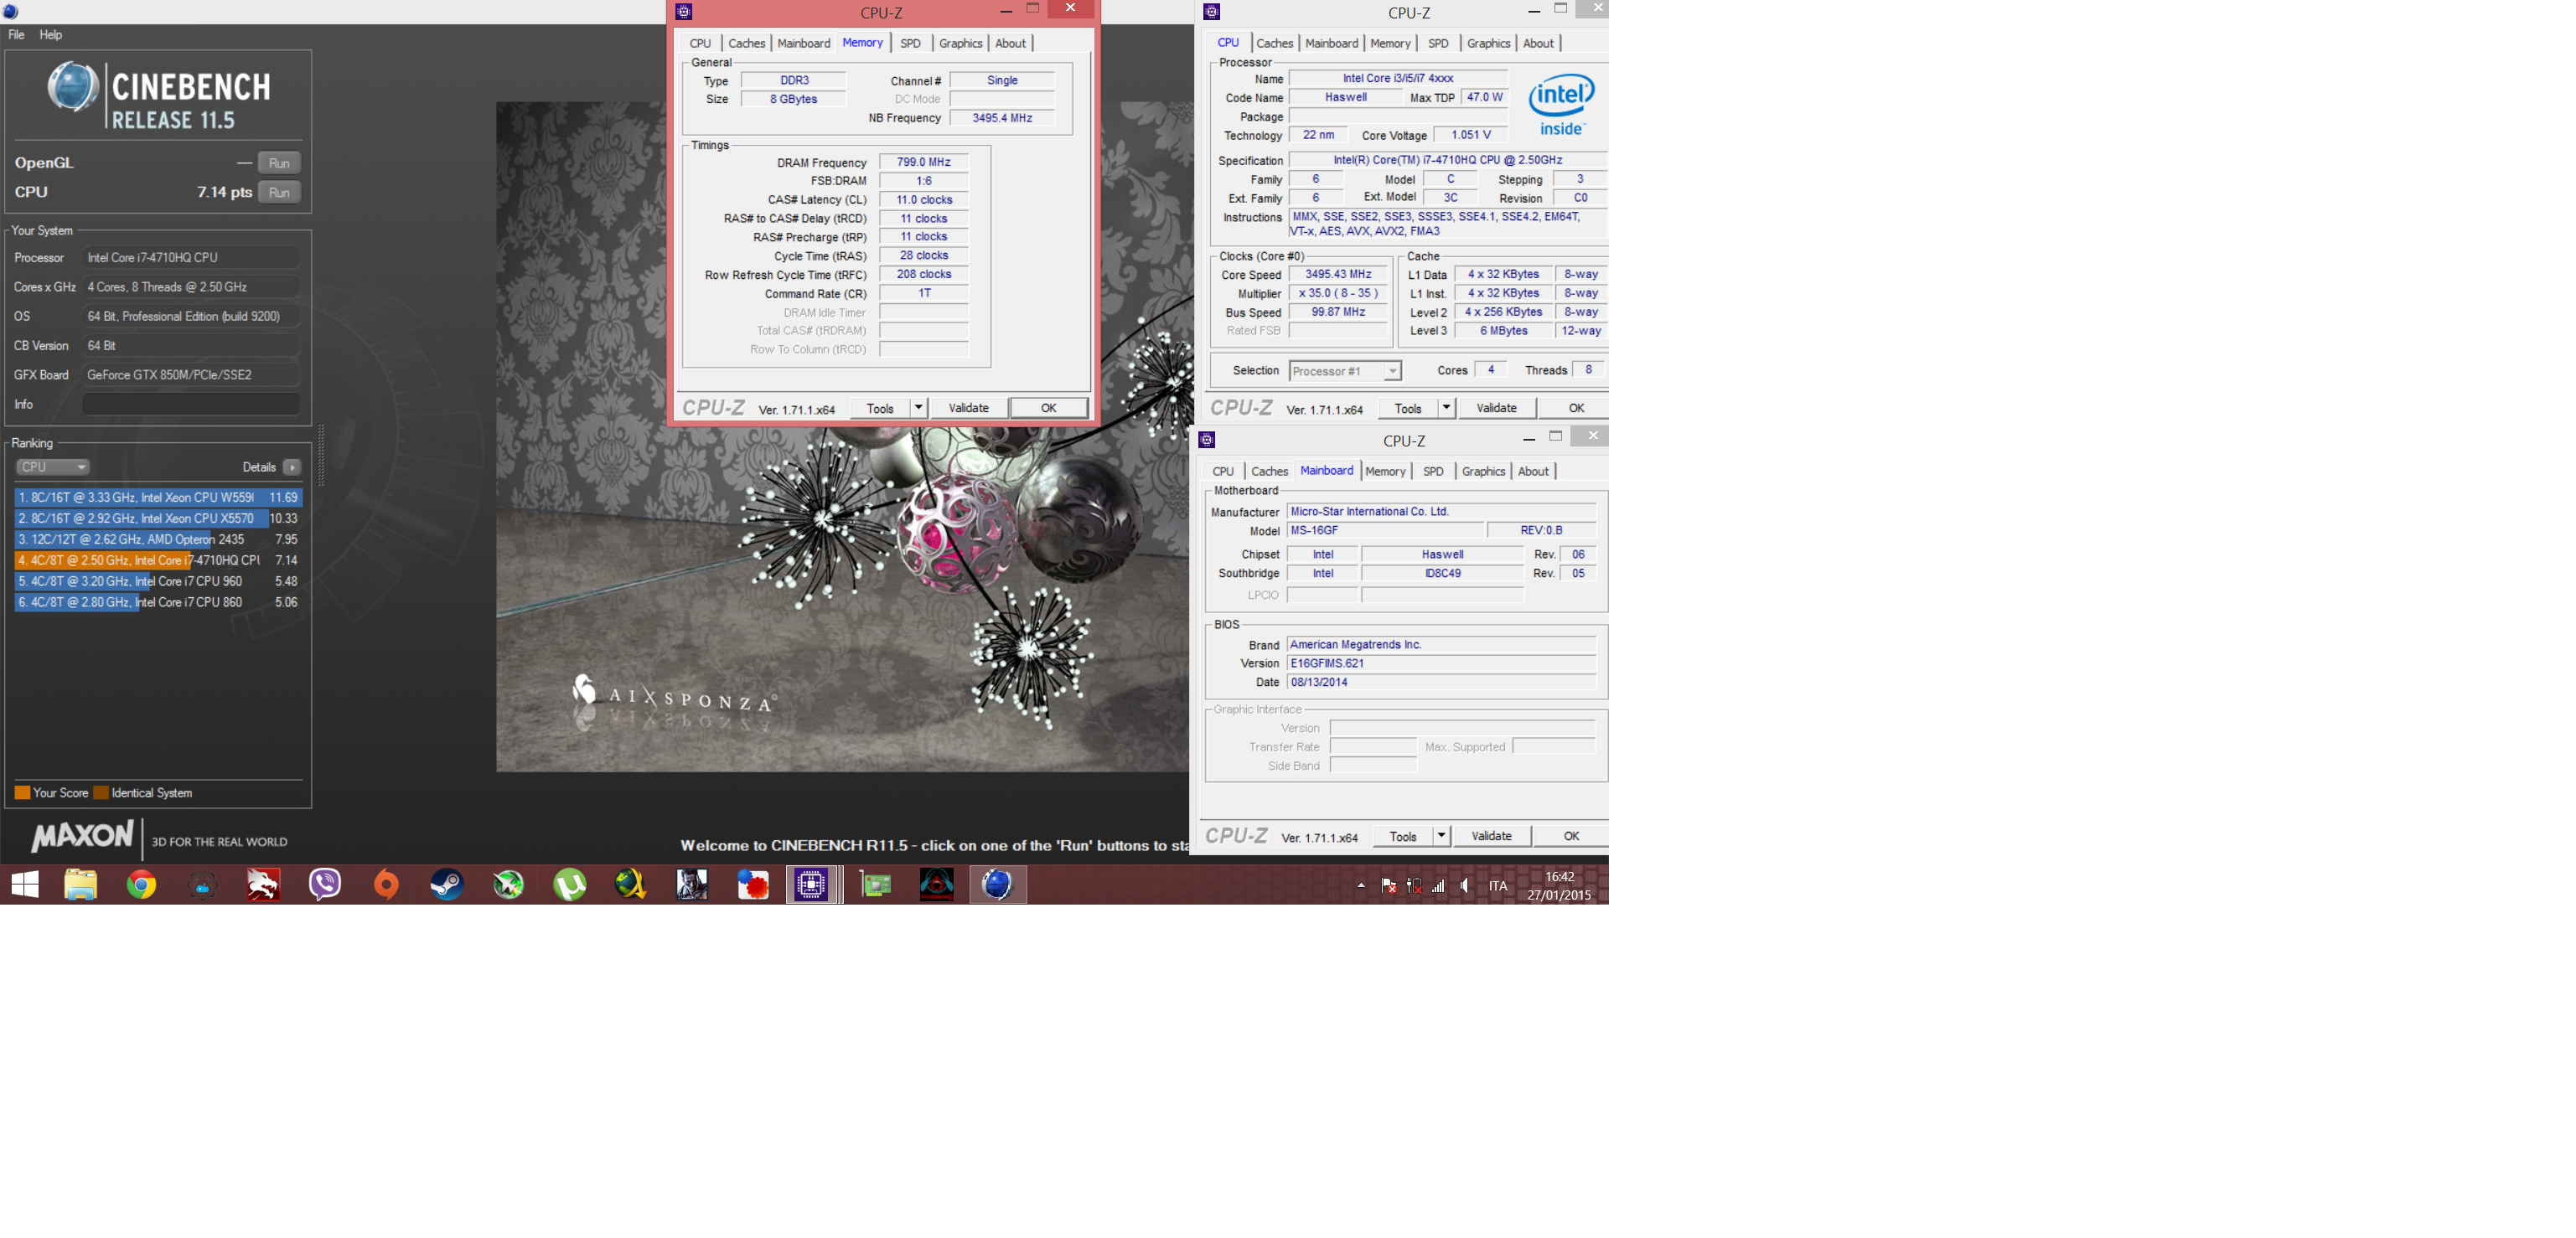This screenshot has height=1238, width=2576.
Task: Open the red wolf icon app in taskbar
Action: (264, 885)
